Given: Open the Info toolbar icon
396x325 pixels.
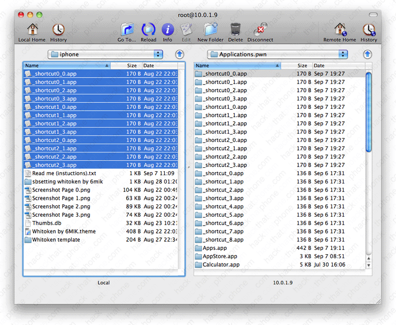Looking at the screenshot, I should coord(168,30).
